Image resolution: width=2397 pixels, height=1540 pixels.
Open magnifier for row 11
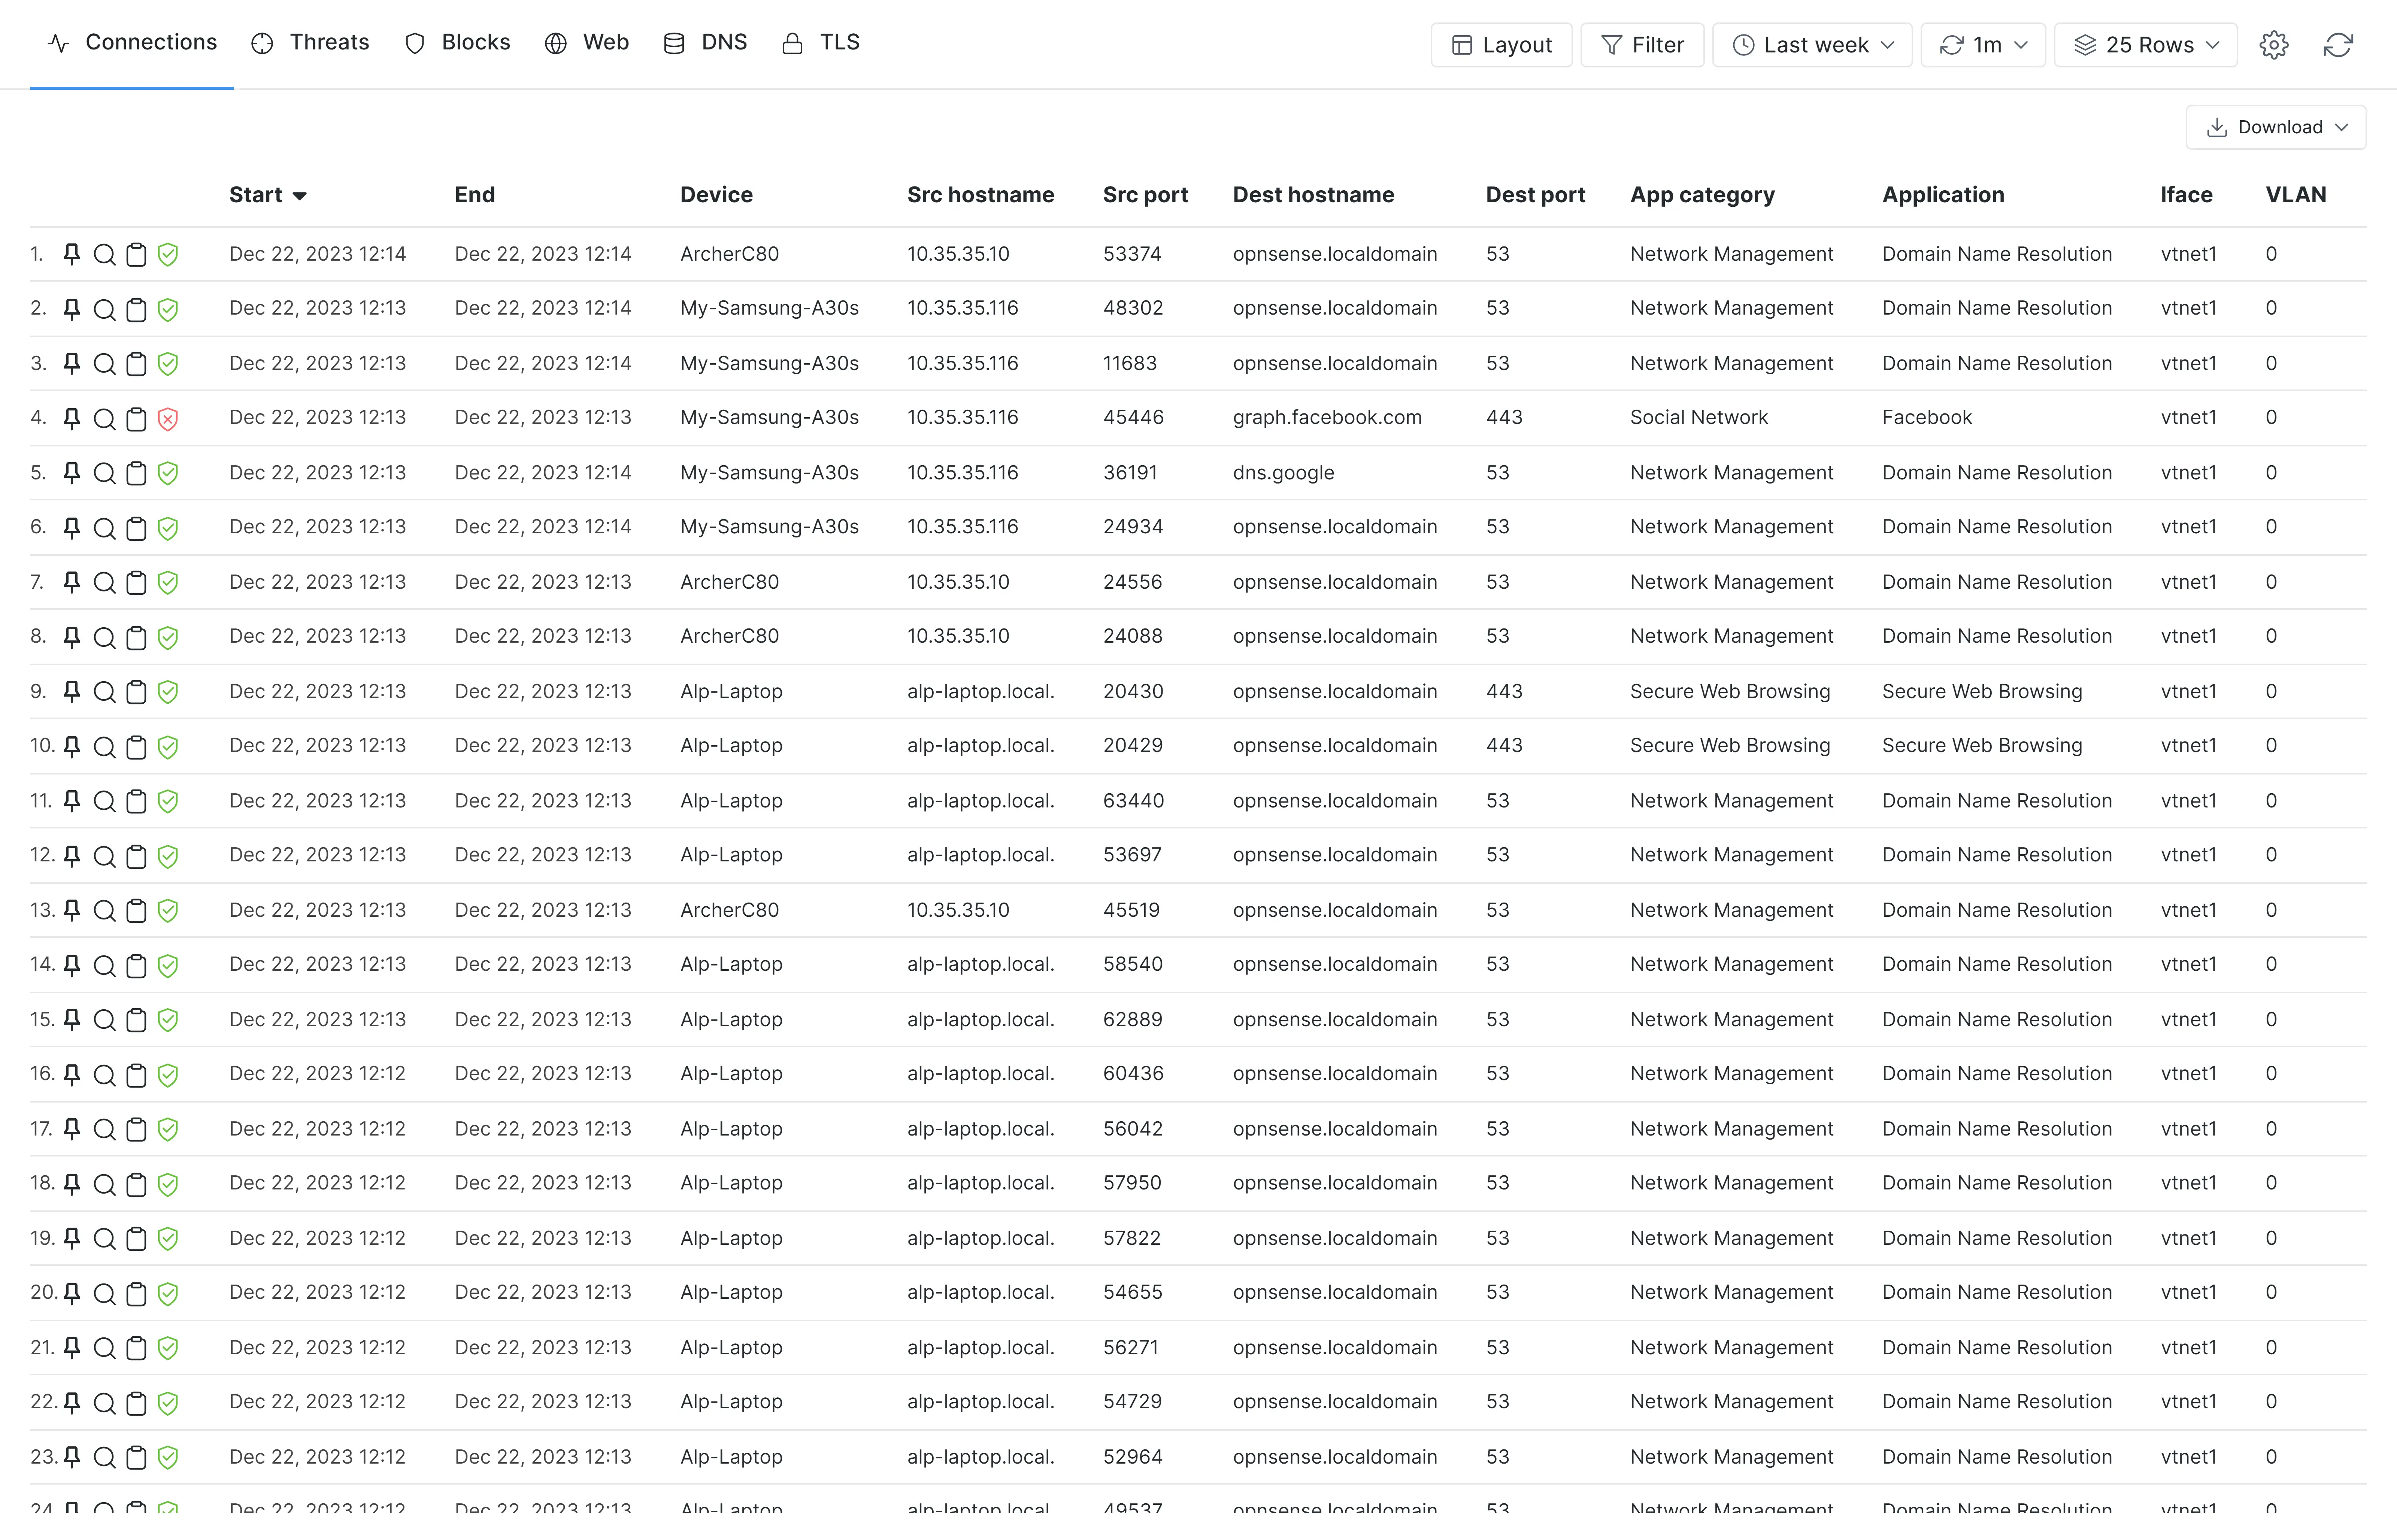(104, 802)
